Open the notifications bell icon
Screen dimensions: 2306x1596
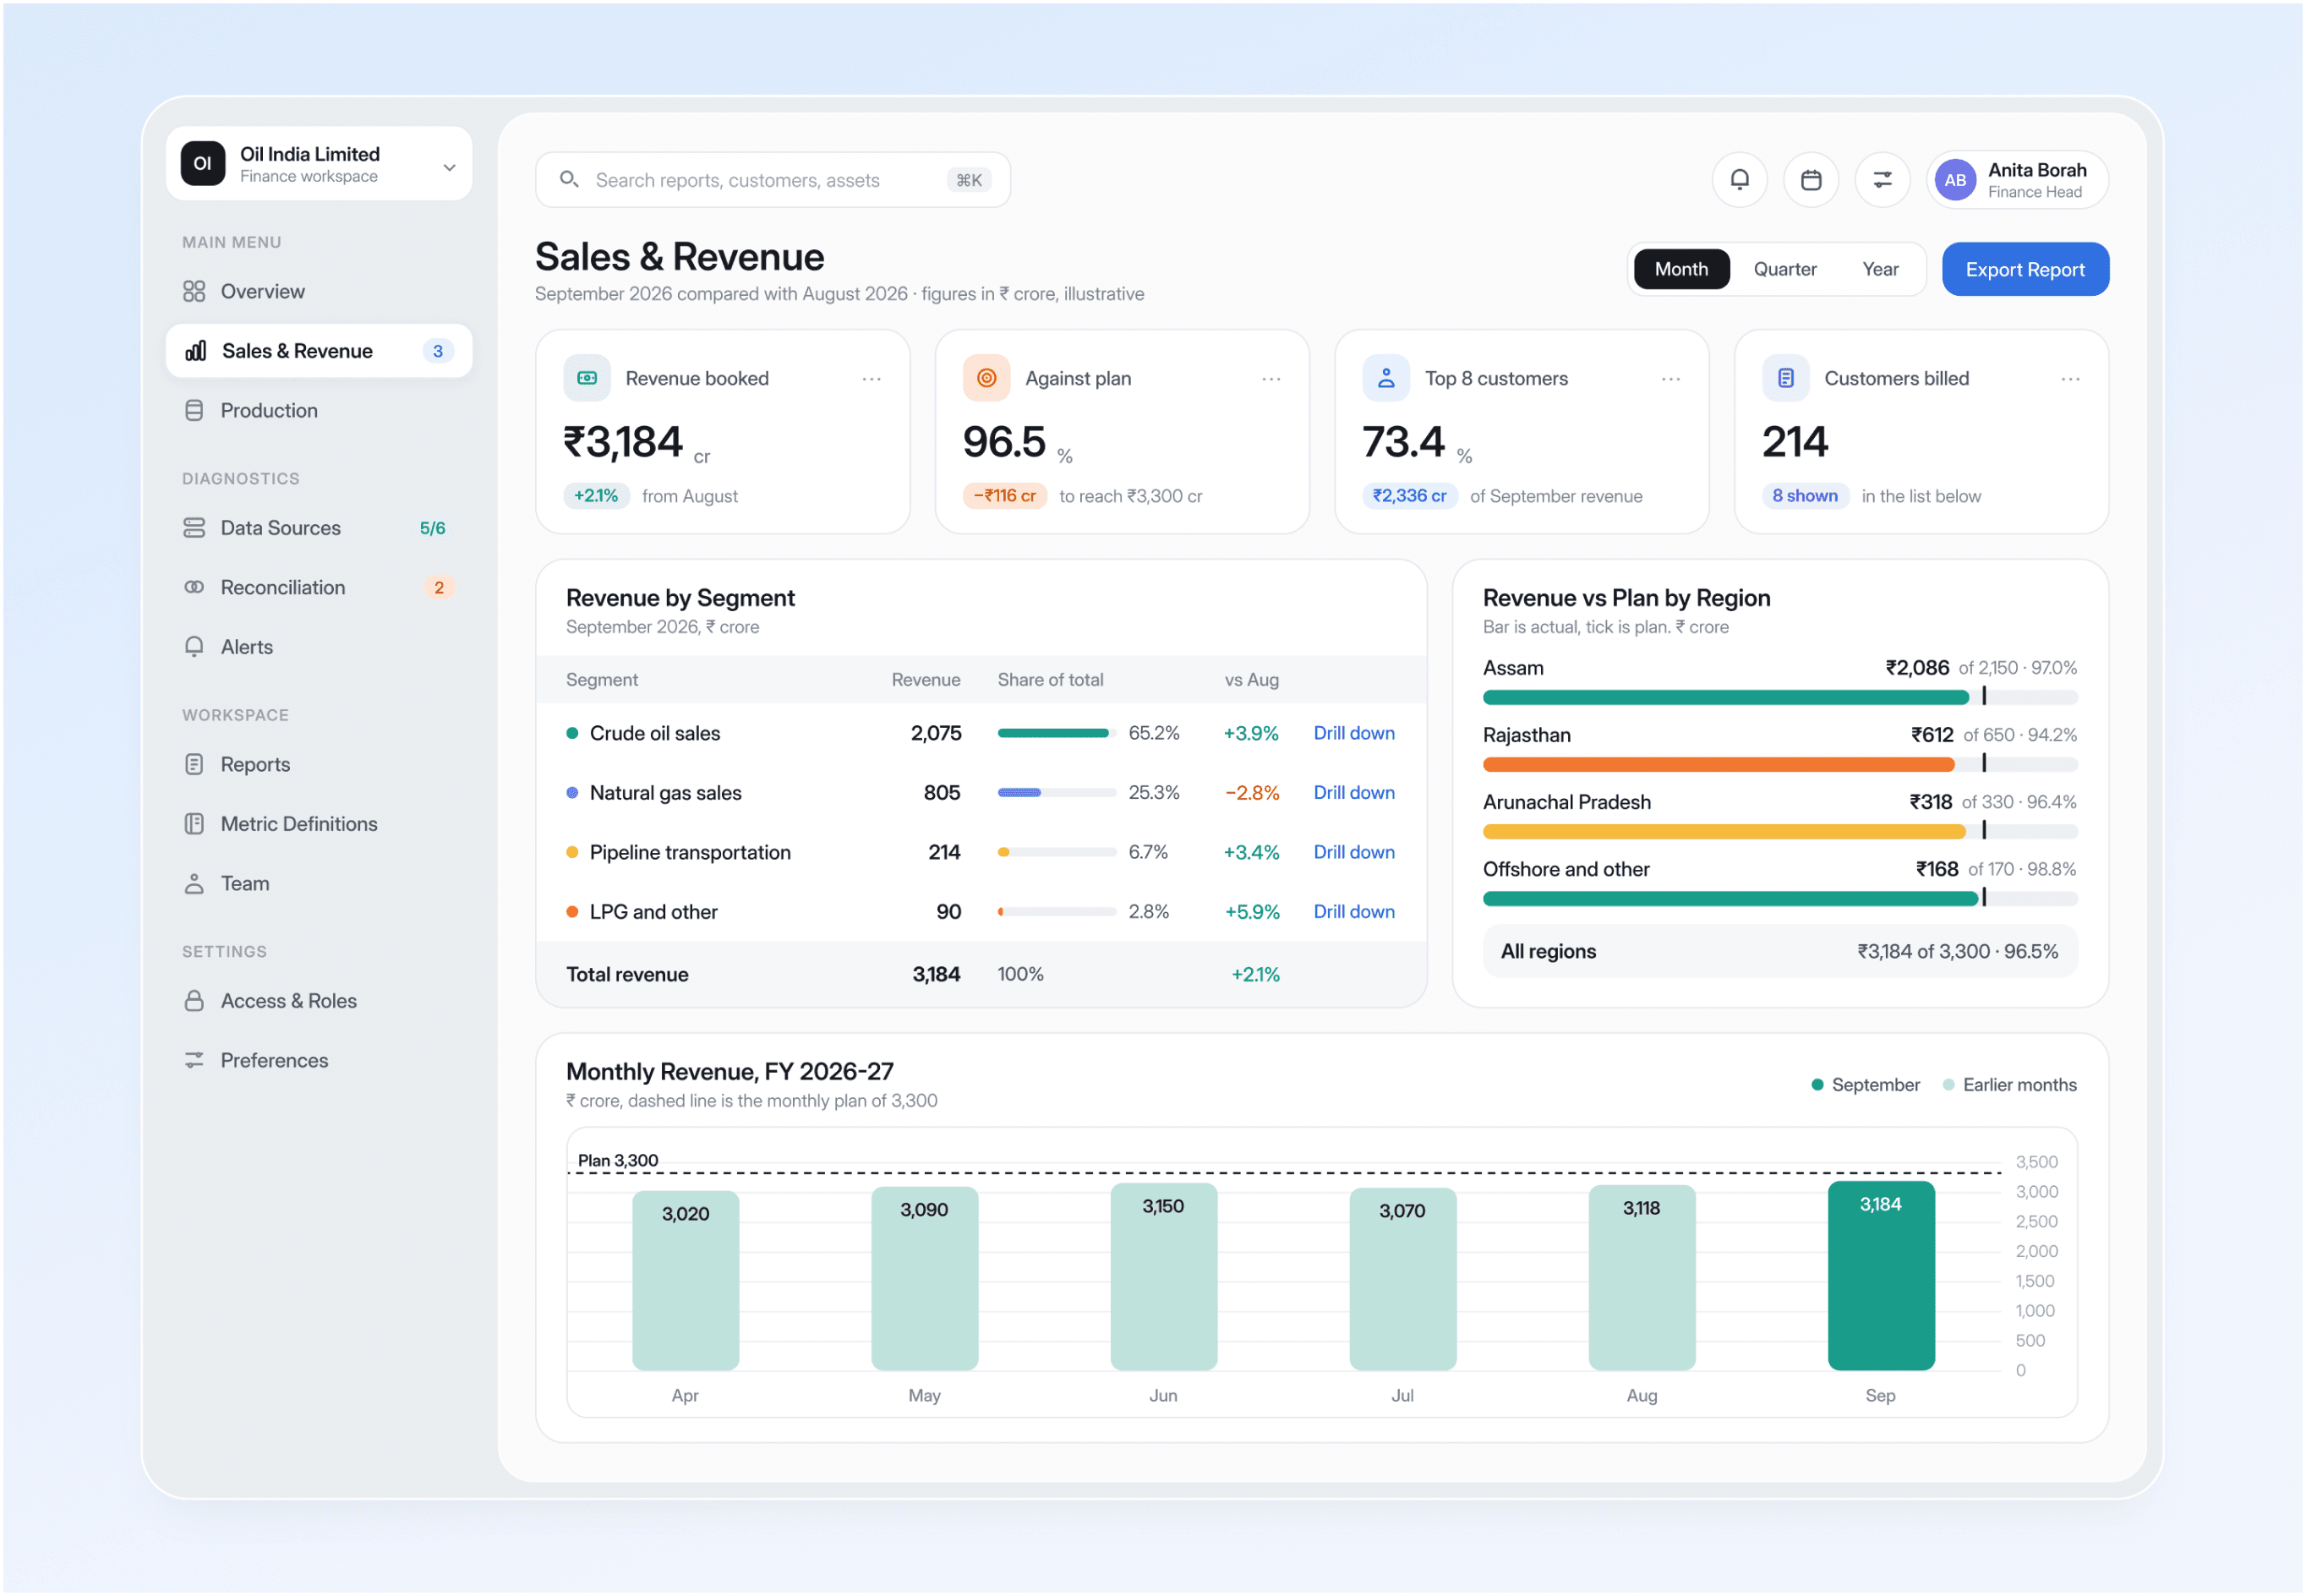(1740, 180)
